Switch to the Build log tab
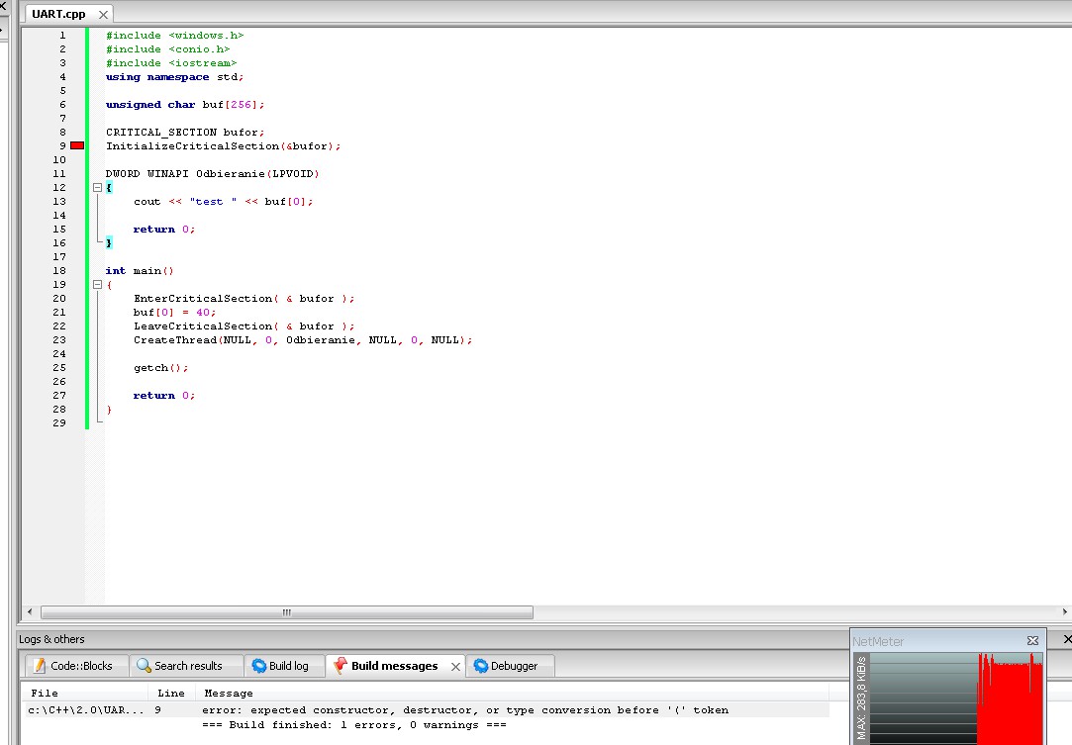This screenshot has width=1072, height=745. pyautogui.click(x=285, y=666)
